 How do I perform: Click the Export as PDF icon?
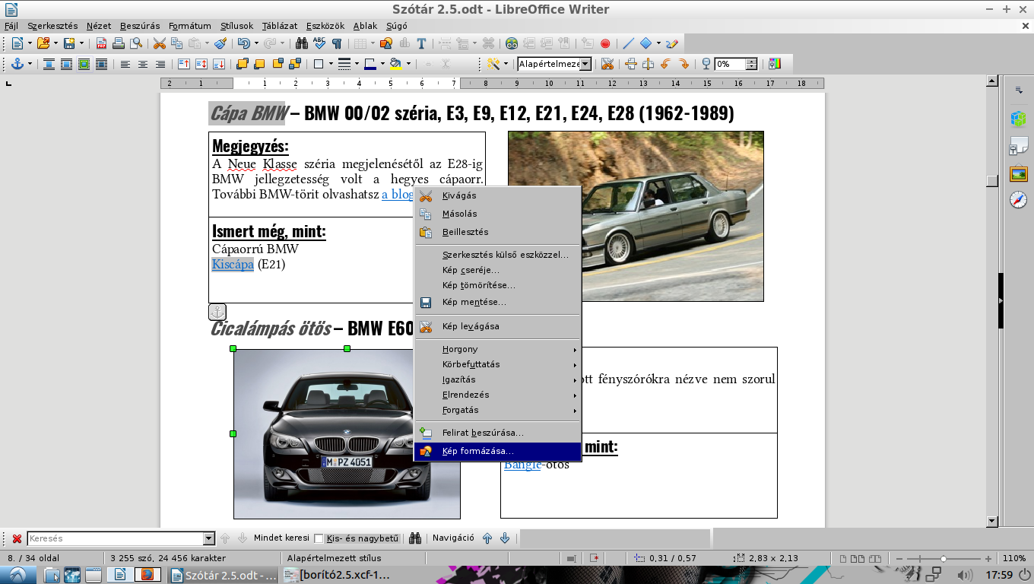[101, 43]
